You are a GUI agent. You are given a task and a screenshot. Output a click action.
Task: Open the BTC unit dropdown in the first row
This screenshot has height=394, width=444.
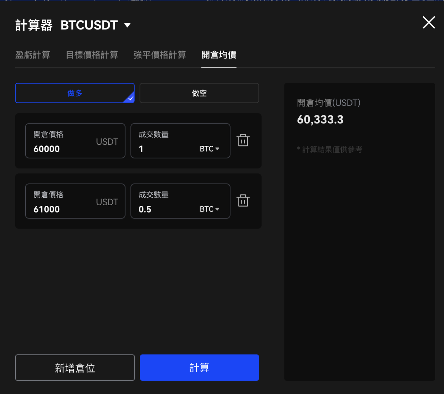coord(210,149)
